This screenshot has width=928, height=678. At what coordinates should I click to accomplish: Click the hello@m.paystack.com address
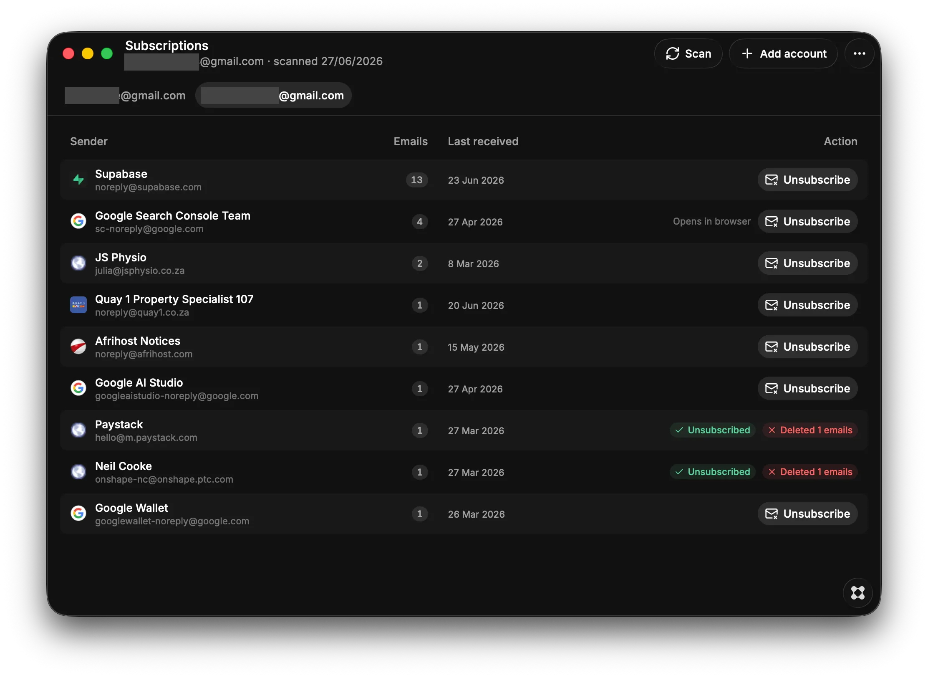(146, 438)
